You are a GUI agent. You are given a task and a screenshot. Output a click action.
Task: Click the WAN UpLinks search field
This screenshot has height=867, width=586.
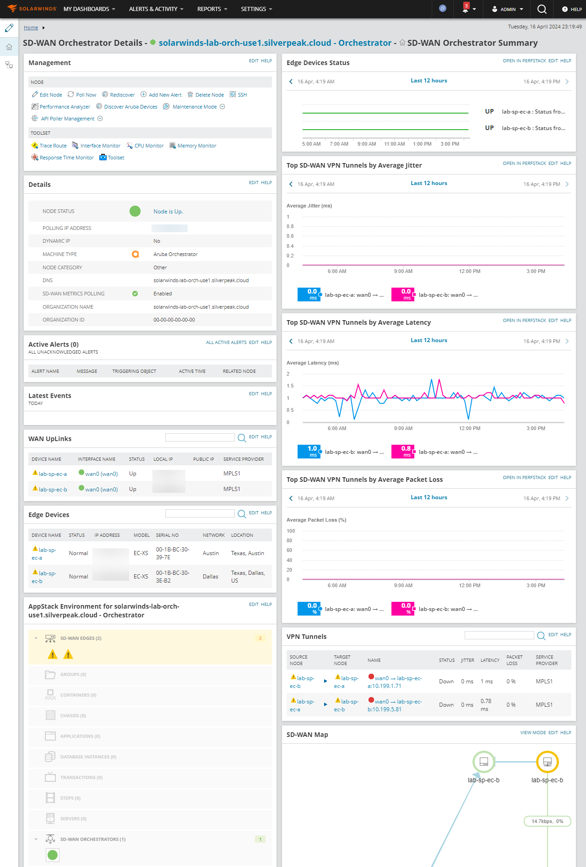pos(200,437)
